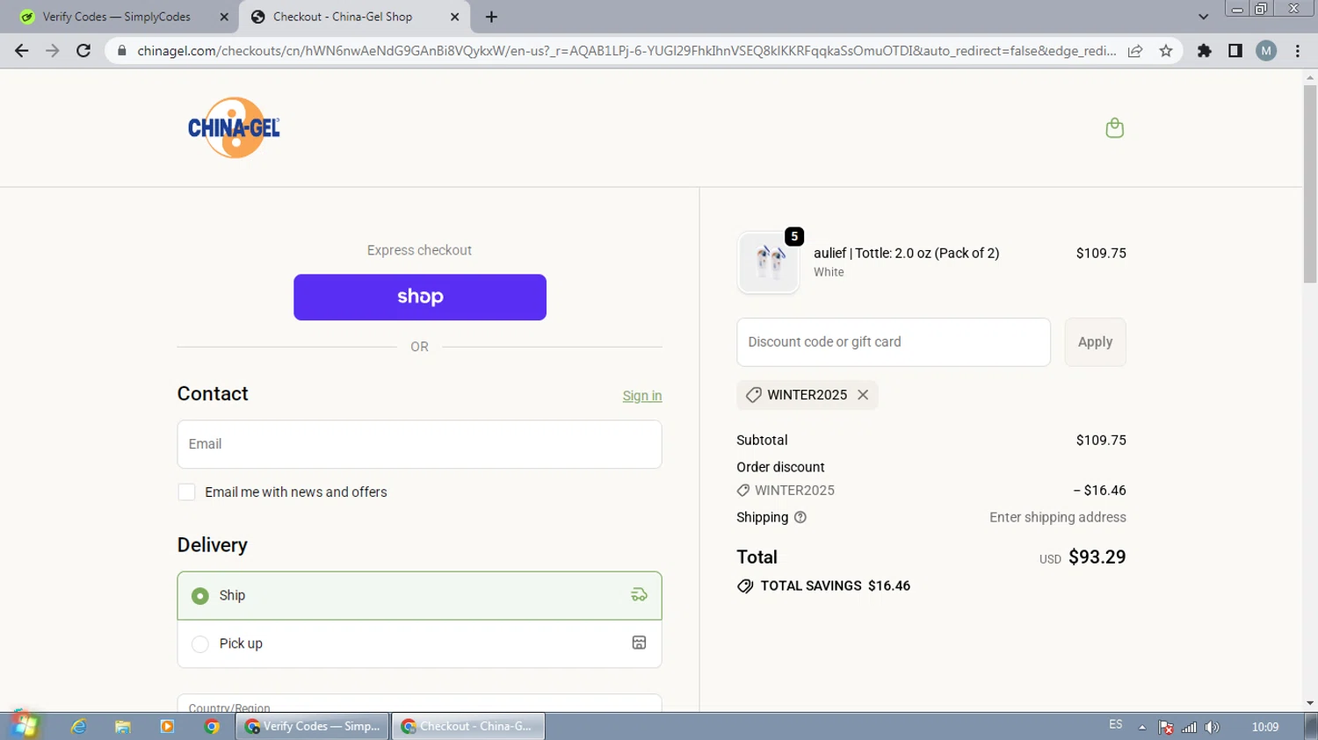The width and height of the screenshot is (1318, 740).
Task: Click the TOTAL SAVINGS $16.46 text
Action: tap(835, 586)
